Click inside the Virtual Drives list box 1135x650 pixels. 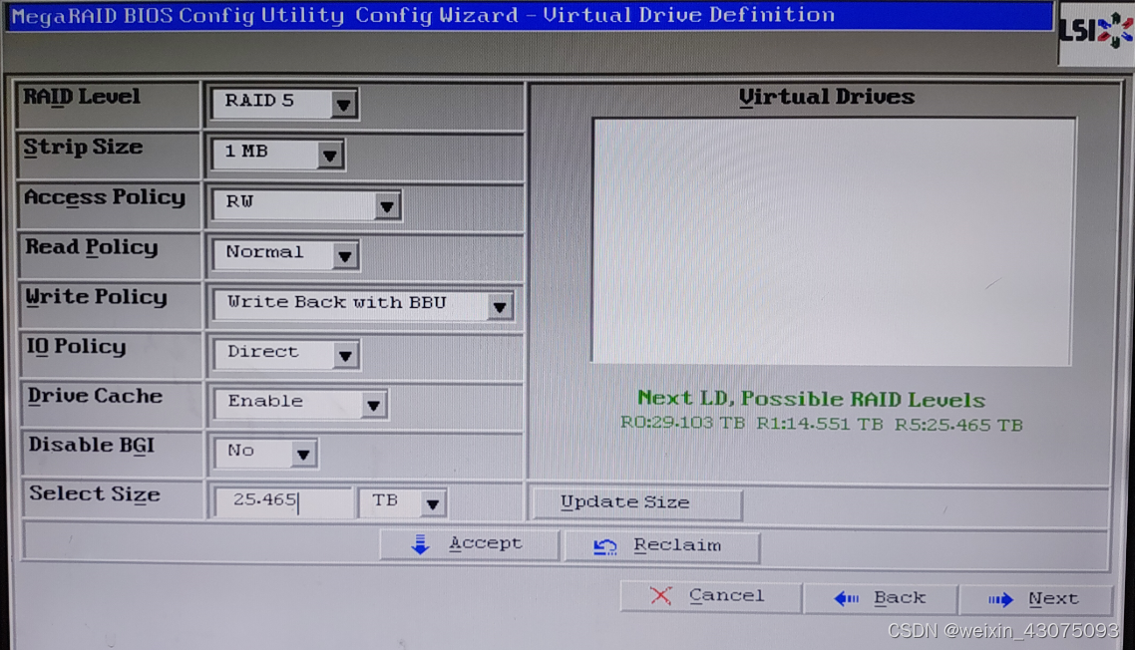(833, 241)
